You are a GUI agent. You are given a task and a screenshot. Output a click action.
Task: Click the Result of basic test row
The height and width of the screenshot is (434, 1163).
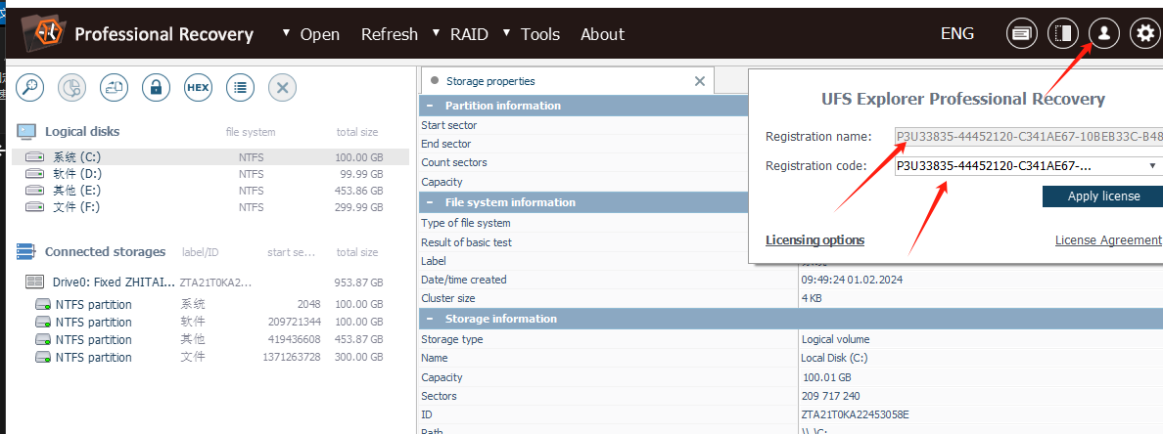(x=584, y=242)
